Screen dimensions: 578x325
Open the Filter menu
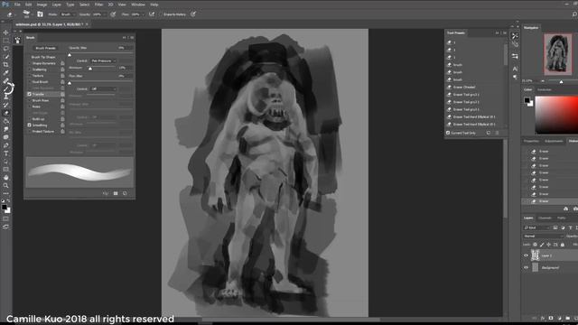(x=98, y=5)
